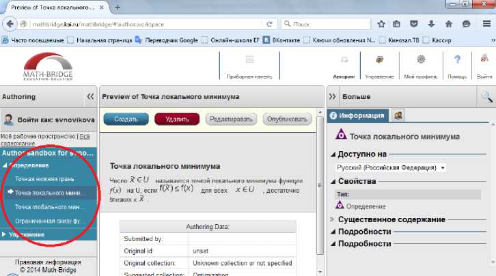The width and height of the screenshot is (496, 276).
Task: Select Ограниченная снизу фу... item
Action: click(49, 221)
